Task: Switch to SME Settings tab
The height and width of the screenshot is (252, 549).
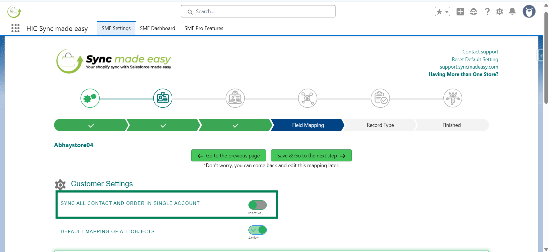Action: 116,28
